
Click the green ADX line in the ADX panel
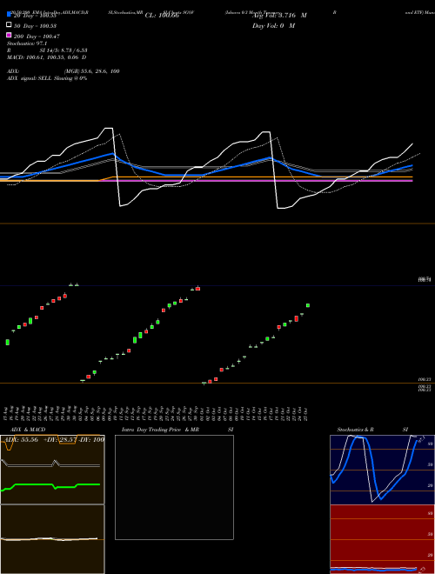pos(51,484)
